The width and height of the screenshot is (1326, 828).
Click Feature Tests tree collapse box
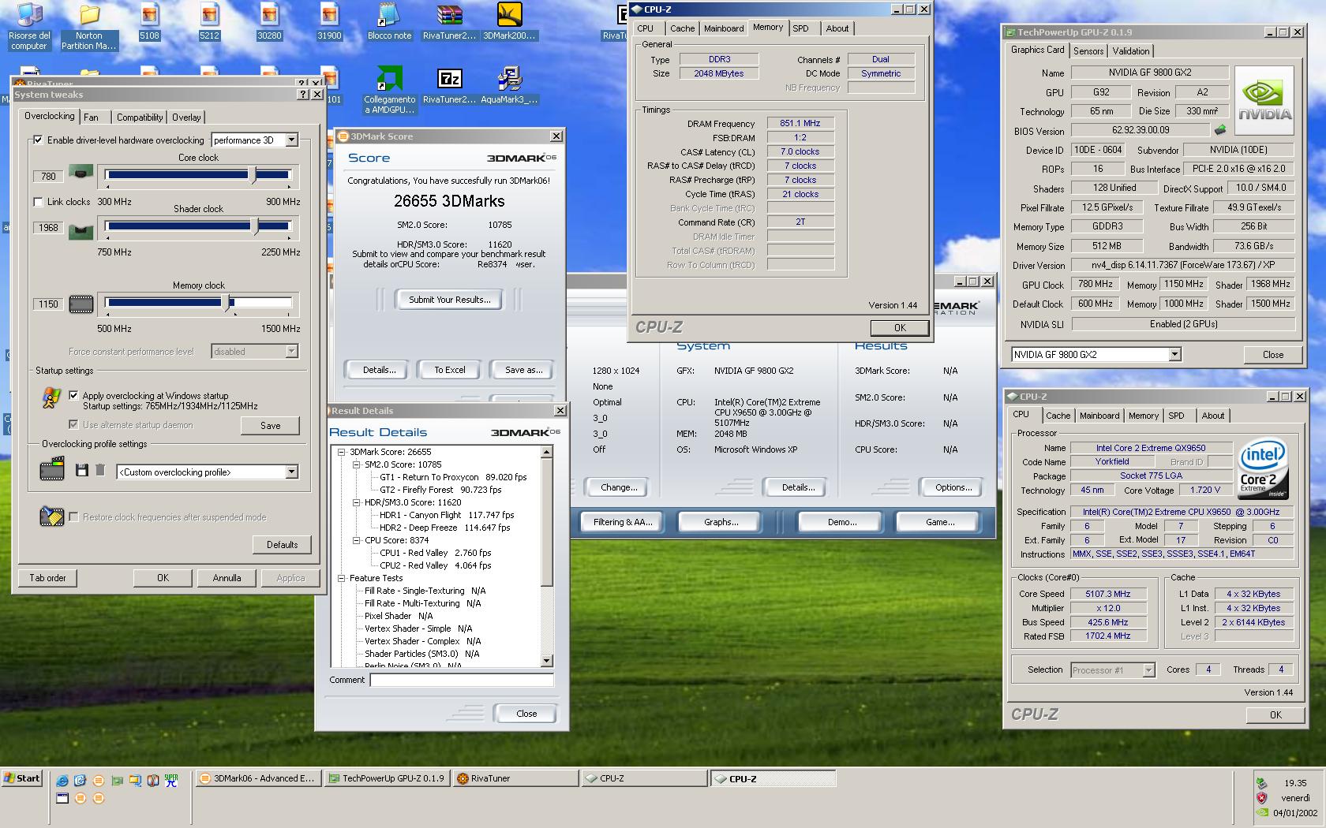pyautogui.click(x=341, y=578)
